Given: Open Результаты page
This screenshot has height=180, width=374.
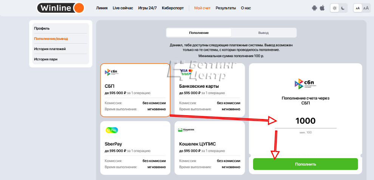Looking at the screenshot, I should [226, 8].
